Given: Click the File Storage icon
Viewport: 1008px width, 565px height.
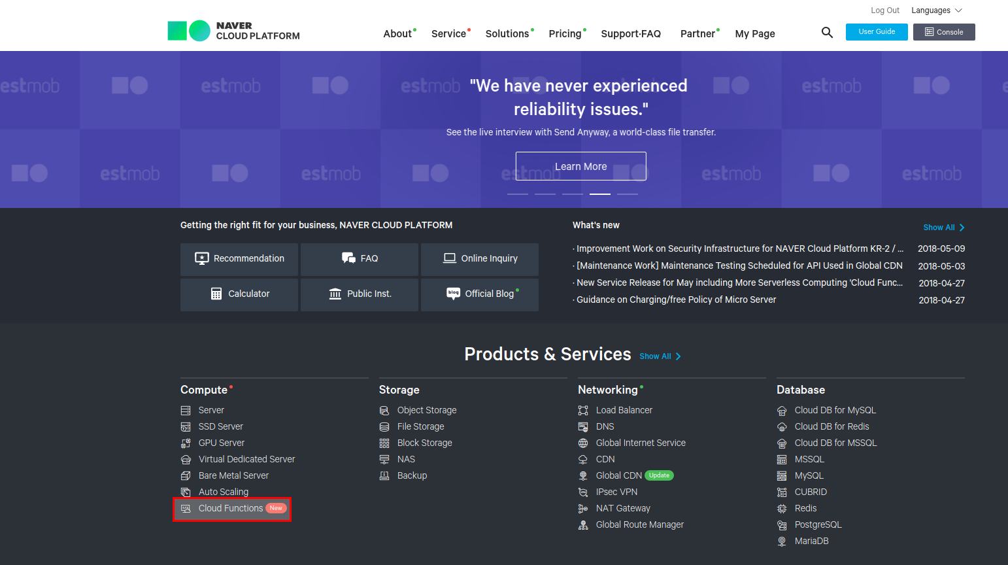Looking at the screenshot, I should [384, 426].
